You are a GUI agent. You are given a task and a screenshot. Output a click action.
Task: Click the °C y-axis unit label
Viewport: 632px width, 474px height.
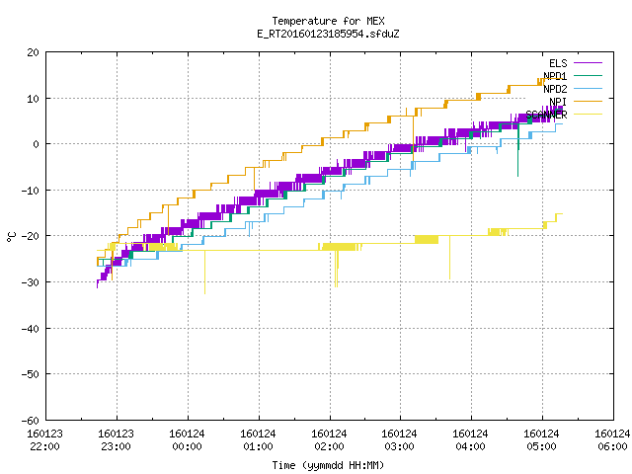tap(11, 237)
